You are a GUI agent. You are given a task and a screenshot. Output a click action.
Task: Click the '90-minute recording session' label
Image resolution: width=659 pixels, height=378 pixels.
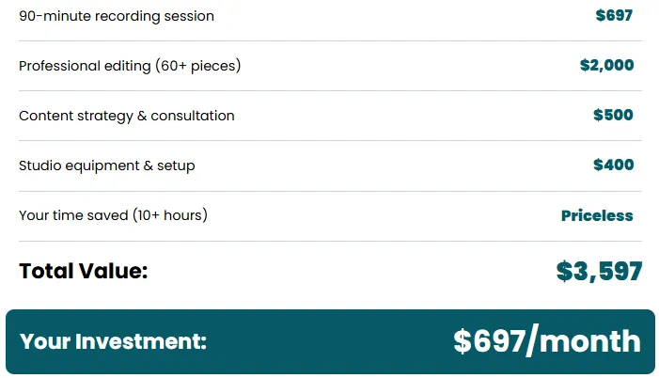117,16
